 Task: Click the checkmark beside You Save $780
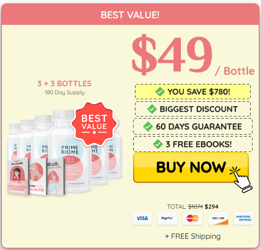(x=160, y=91)
